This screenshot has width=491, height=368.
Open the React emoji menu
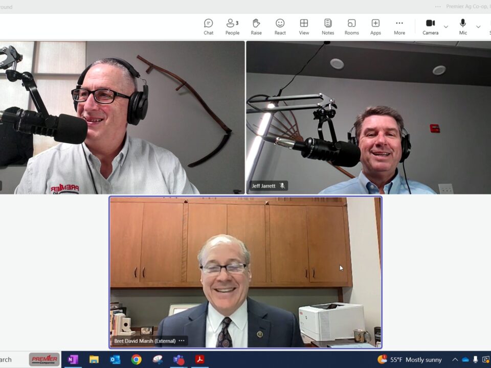[x=280, y=27]
